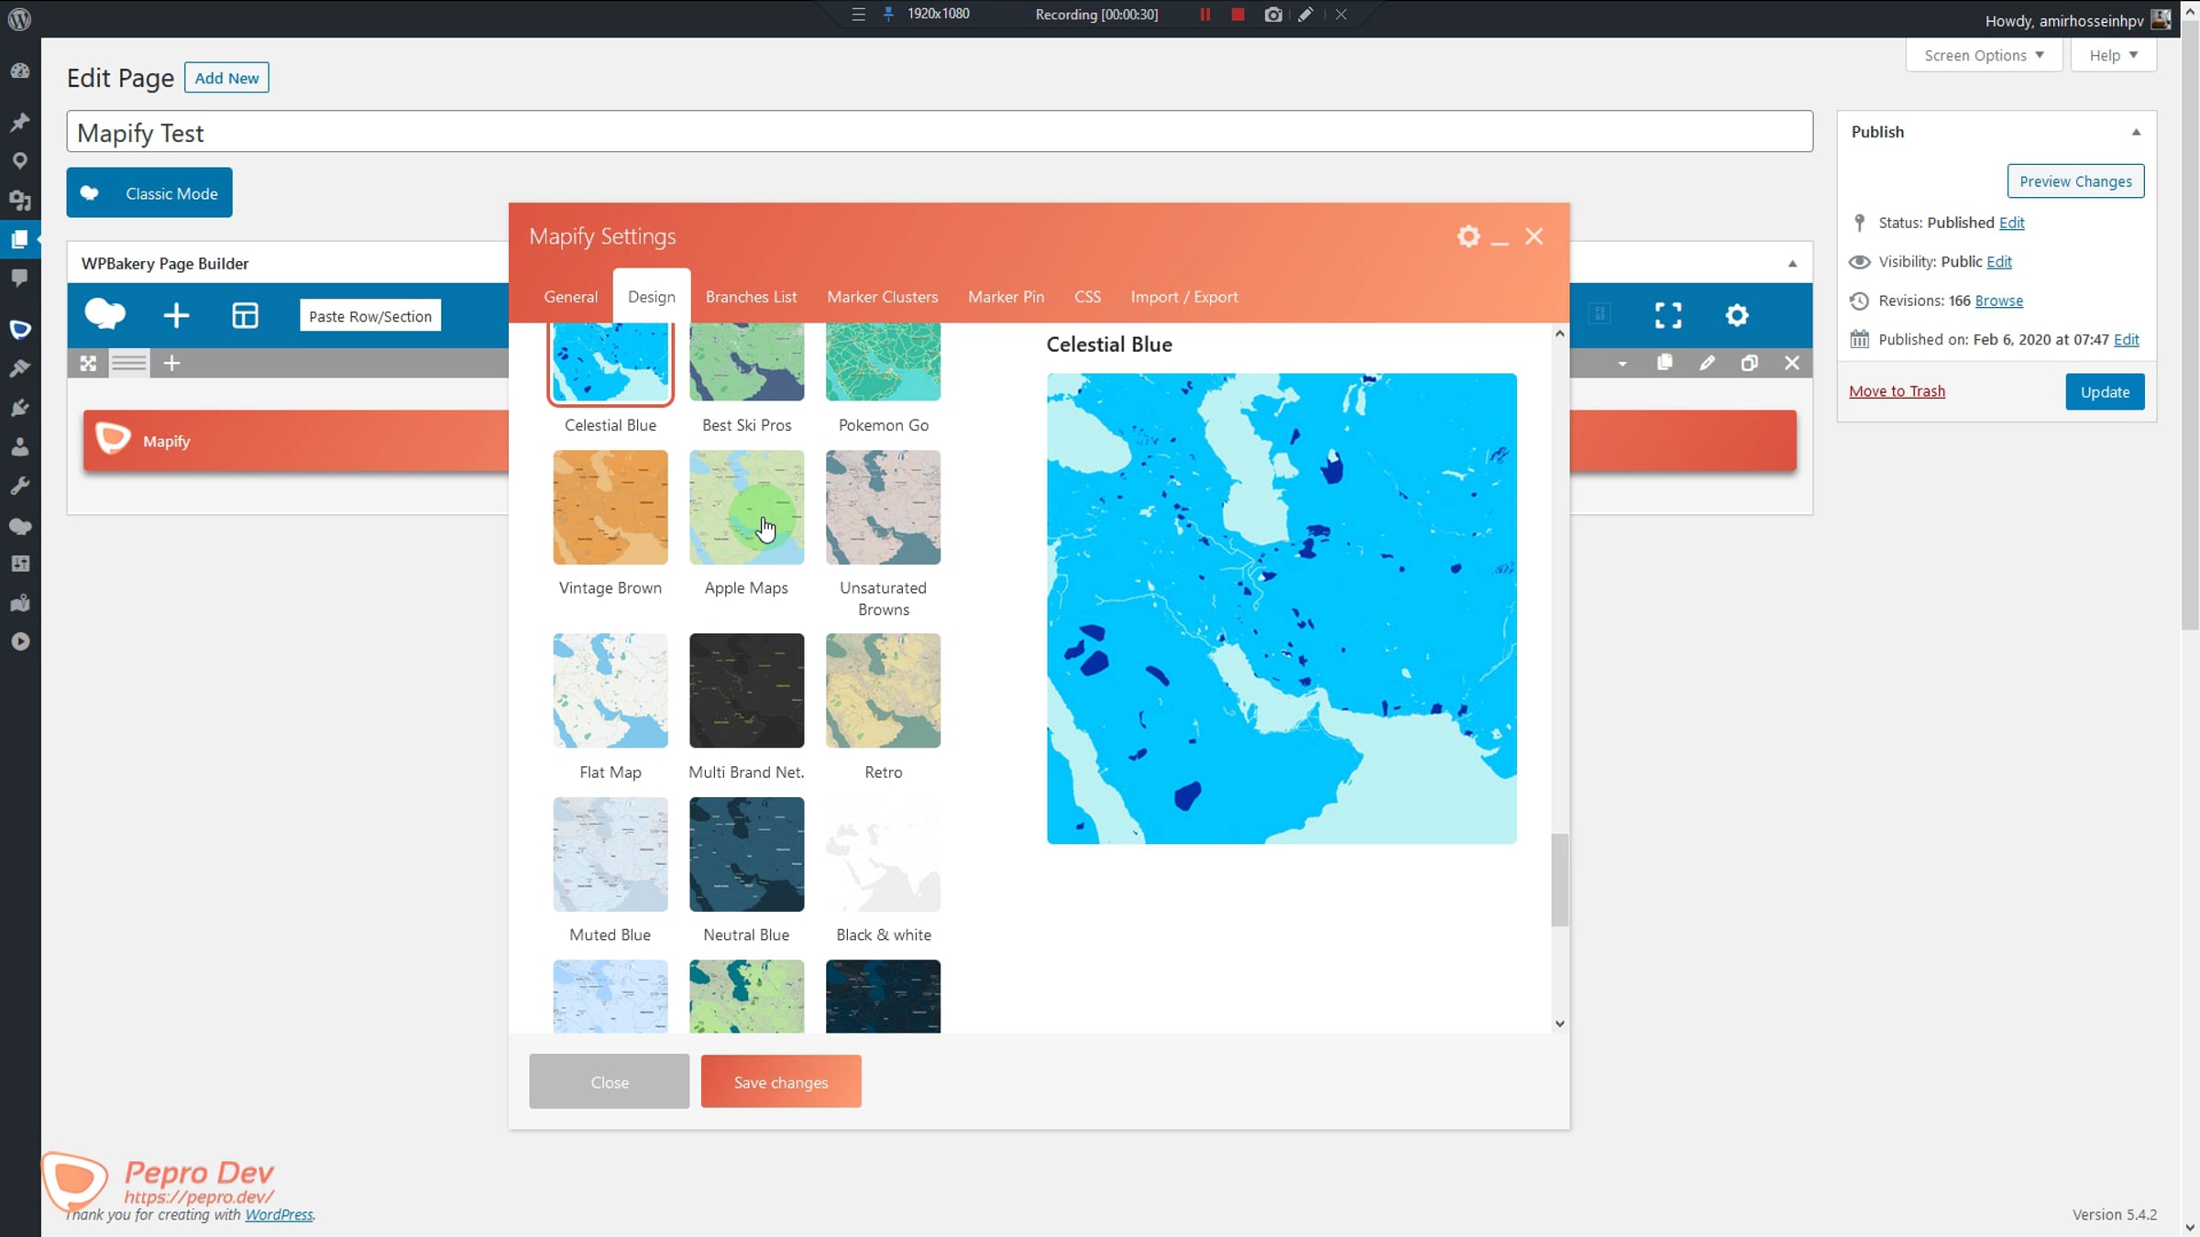
Task: Click the gray Close button
Action: point(610,1082)
